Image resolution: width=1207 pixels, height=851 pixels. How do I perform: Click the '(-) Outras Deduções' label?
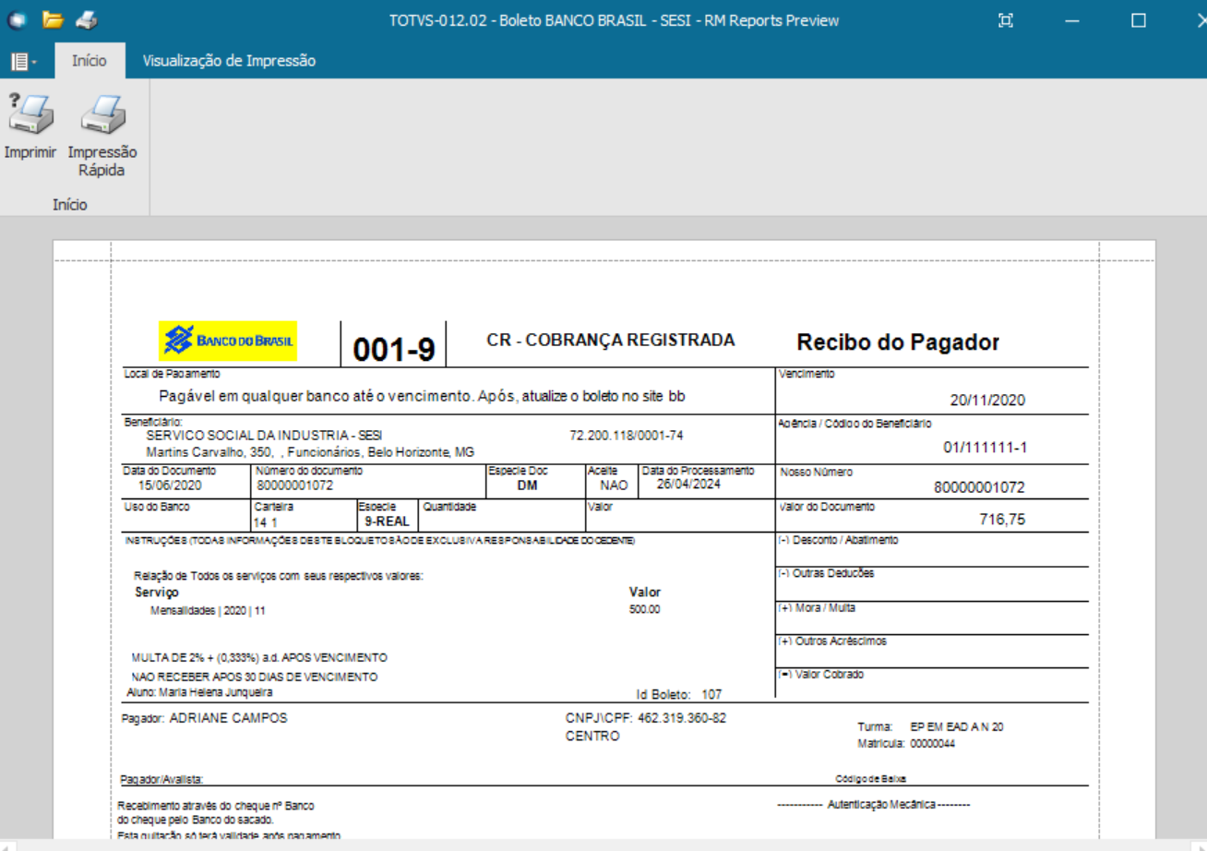tap(826, 573)
